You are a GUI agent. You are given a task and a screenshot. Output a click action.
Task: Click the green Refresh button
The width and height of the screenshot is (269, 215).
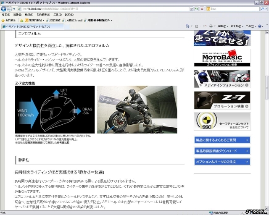click(196, 9)
